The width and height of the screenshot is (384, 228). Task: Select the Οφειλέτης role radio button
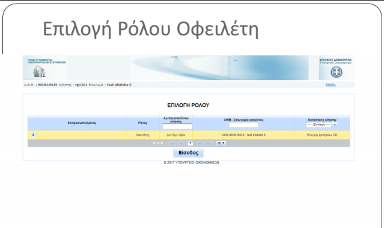[33, 135]
